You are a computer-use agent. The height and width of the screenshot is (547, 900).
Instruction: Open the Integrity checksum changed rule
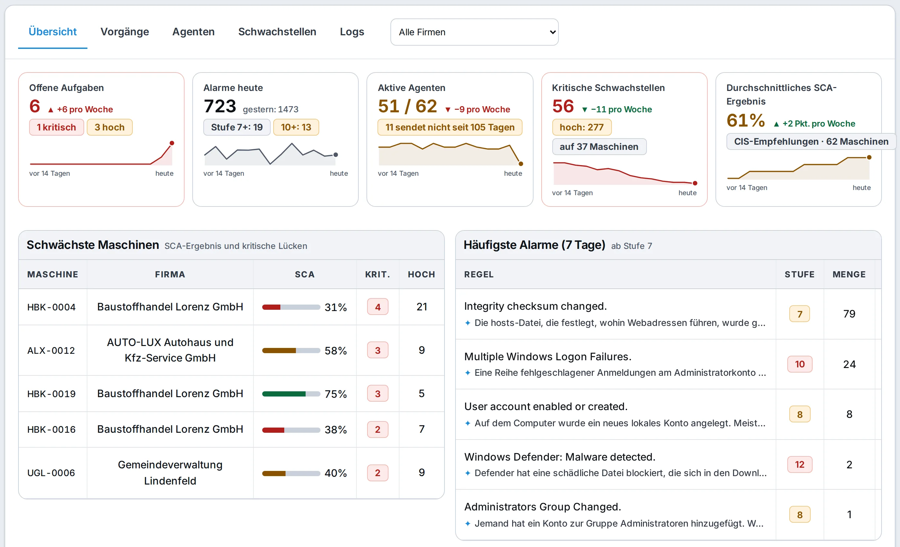[x=535, y=307]
